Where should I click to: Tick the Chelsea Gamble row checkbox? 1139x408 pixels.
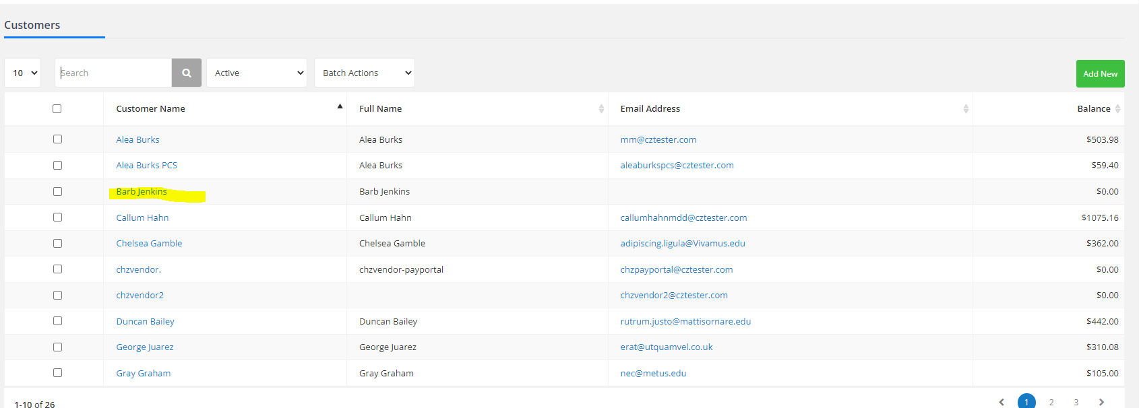click(57, 243)
